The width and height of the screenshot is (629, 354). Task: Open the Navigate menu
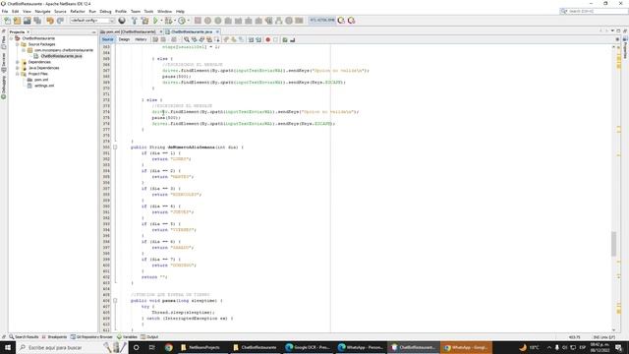point(42,11)
